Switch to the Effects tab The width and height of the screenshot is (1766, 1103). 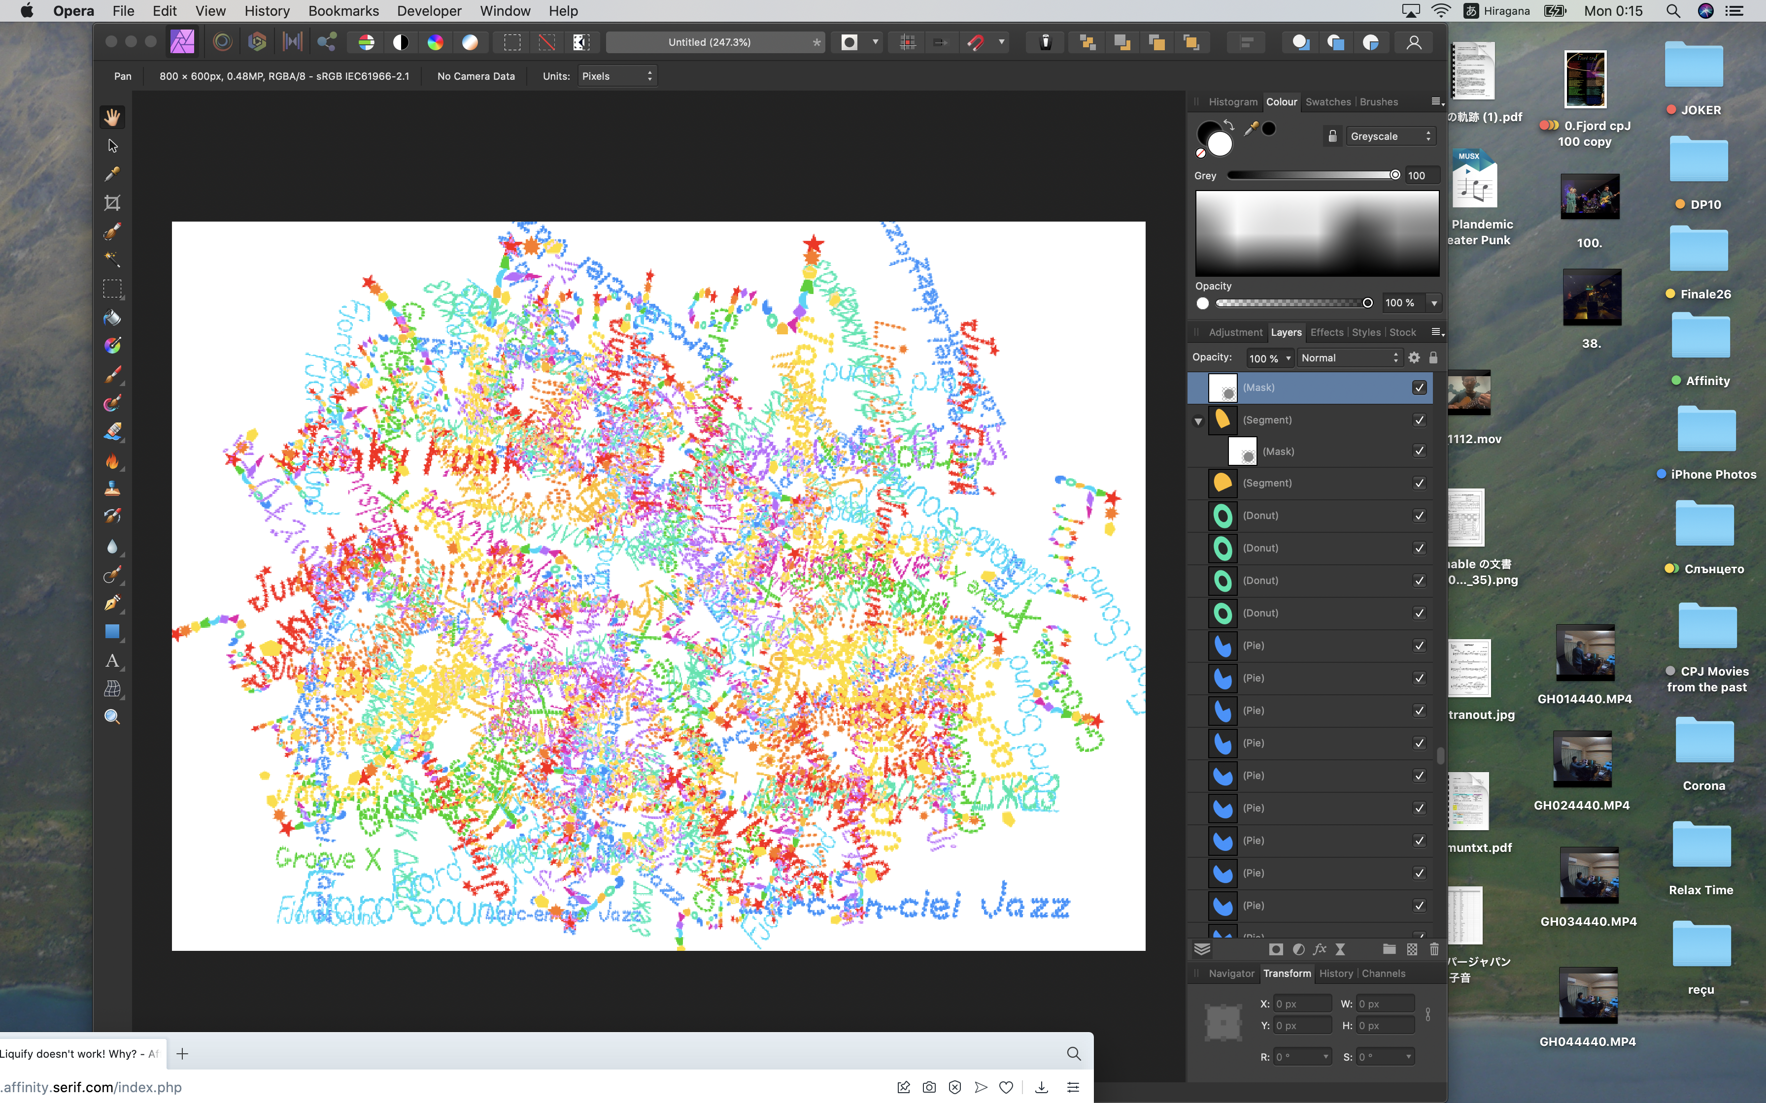coord(1326,333)
